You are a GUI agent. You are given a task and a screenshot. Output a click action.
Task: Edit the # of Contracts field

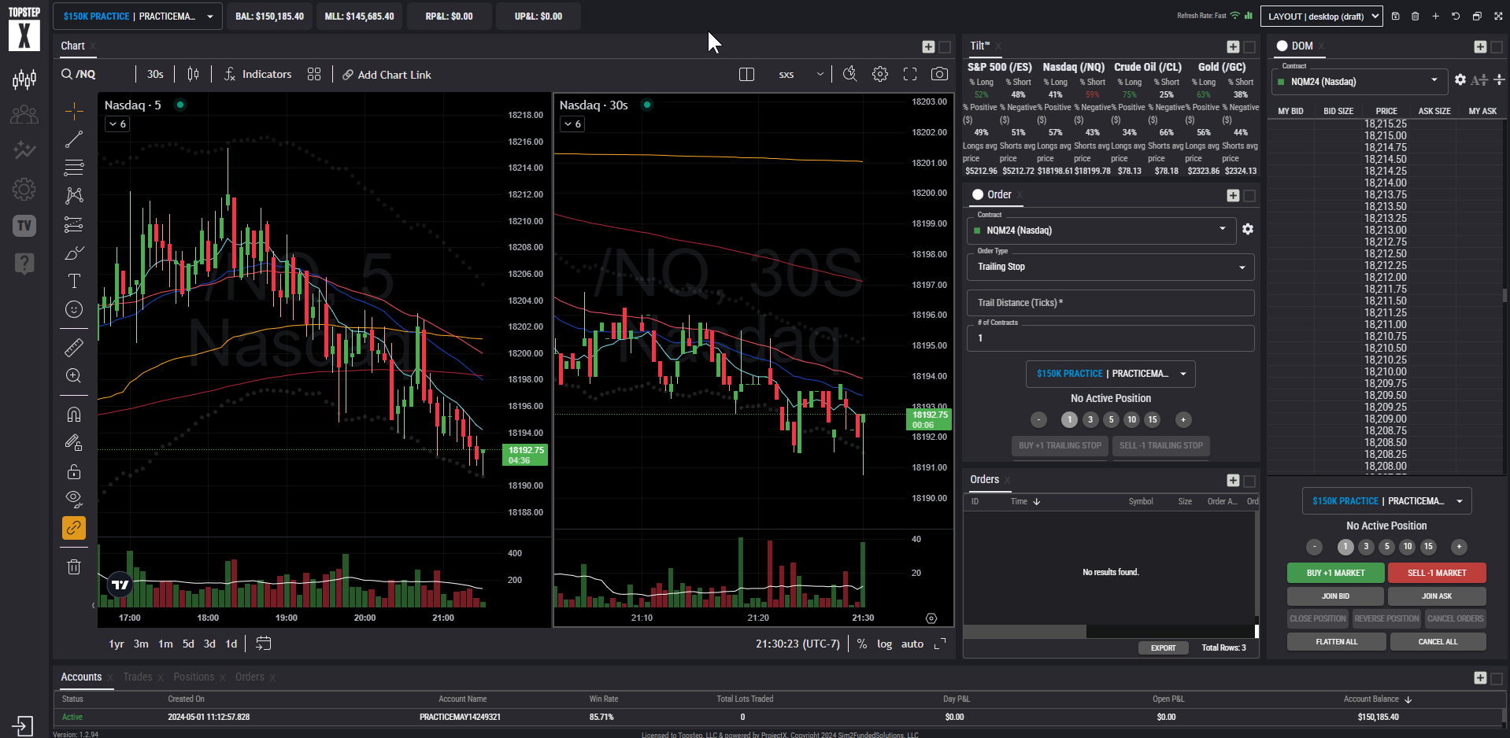(x=1110, y=338)
